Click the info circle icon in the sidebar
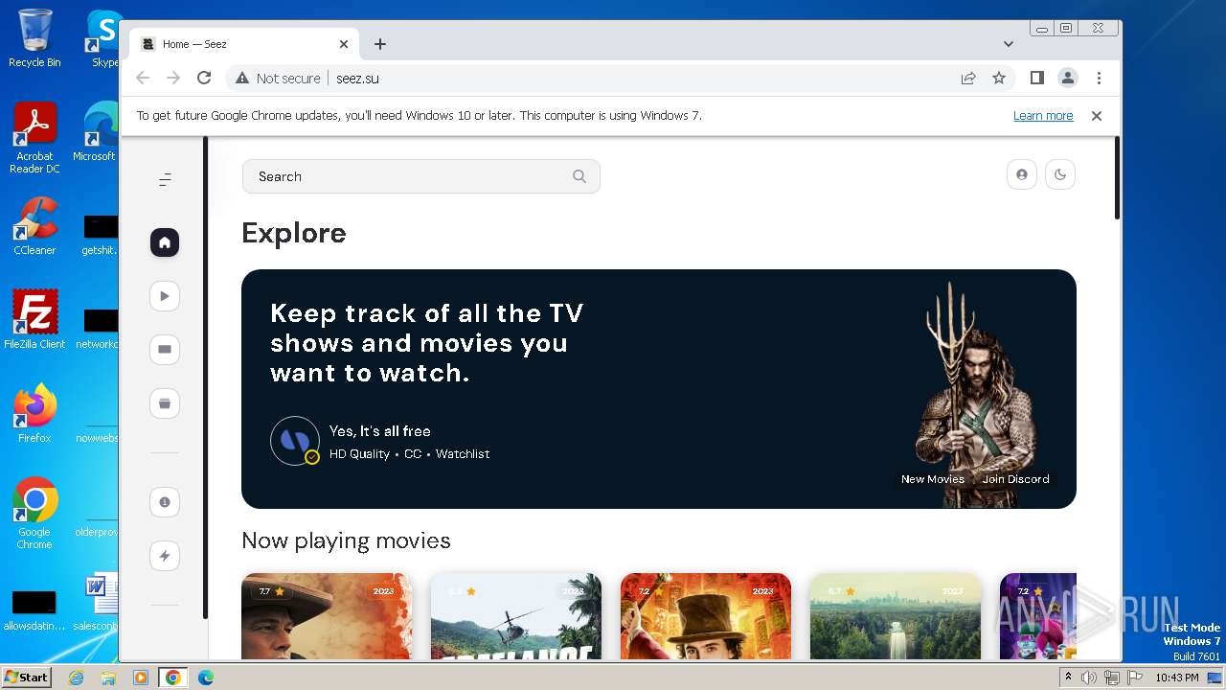 coord(165,502)
